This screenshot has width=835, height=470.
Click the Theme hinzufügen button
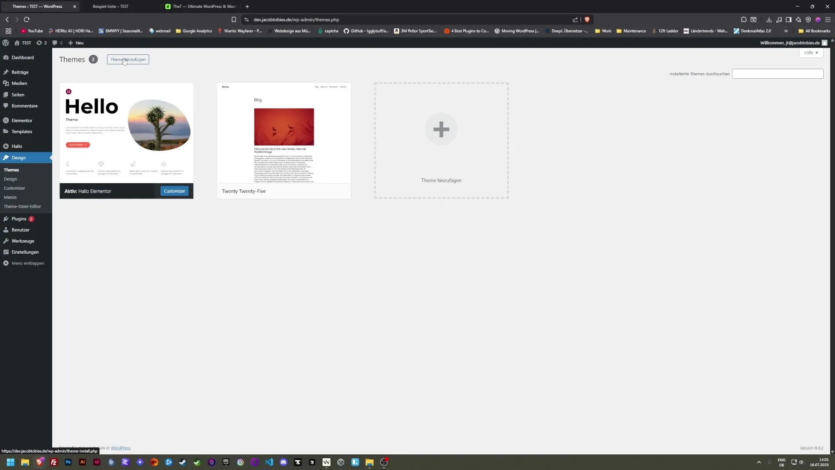pos(127,60)
